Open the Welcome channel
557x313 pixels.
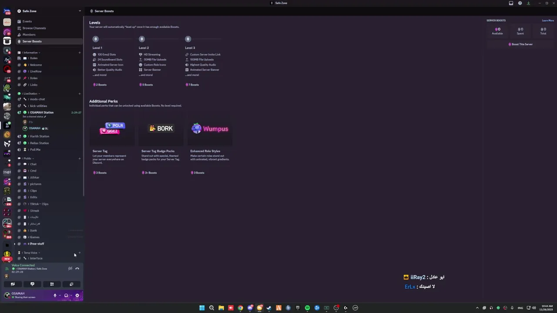click(x=49, y=65)
